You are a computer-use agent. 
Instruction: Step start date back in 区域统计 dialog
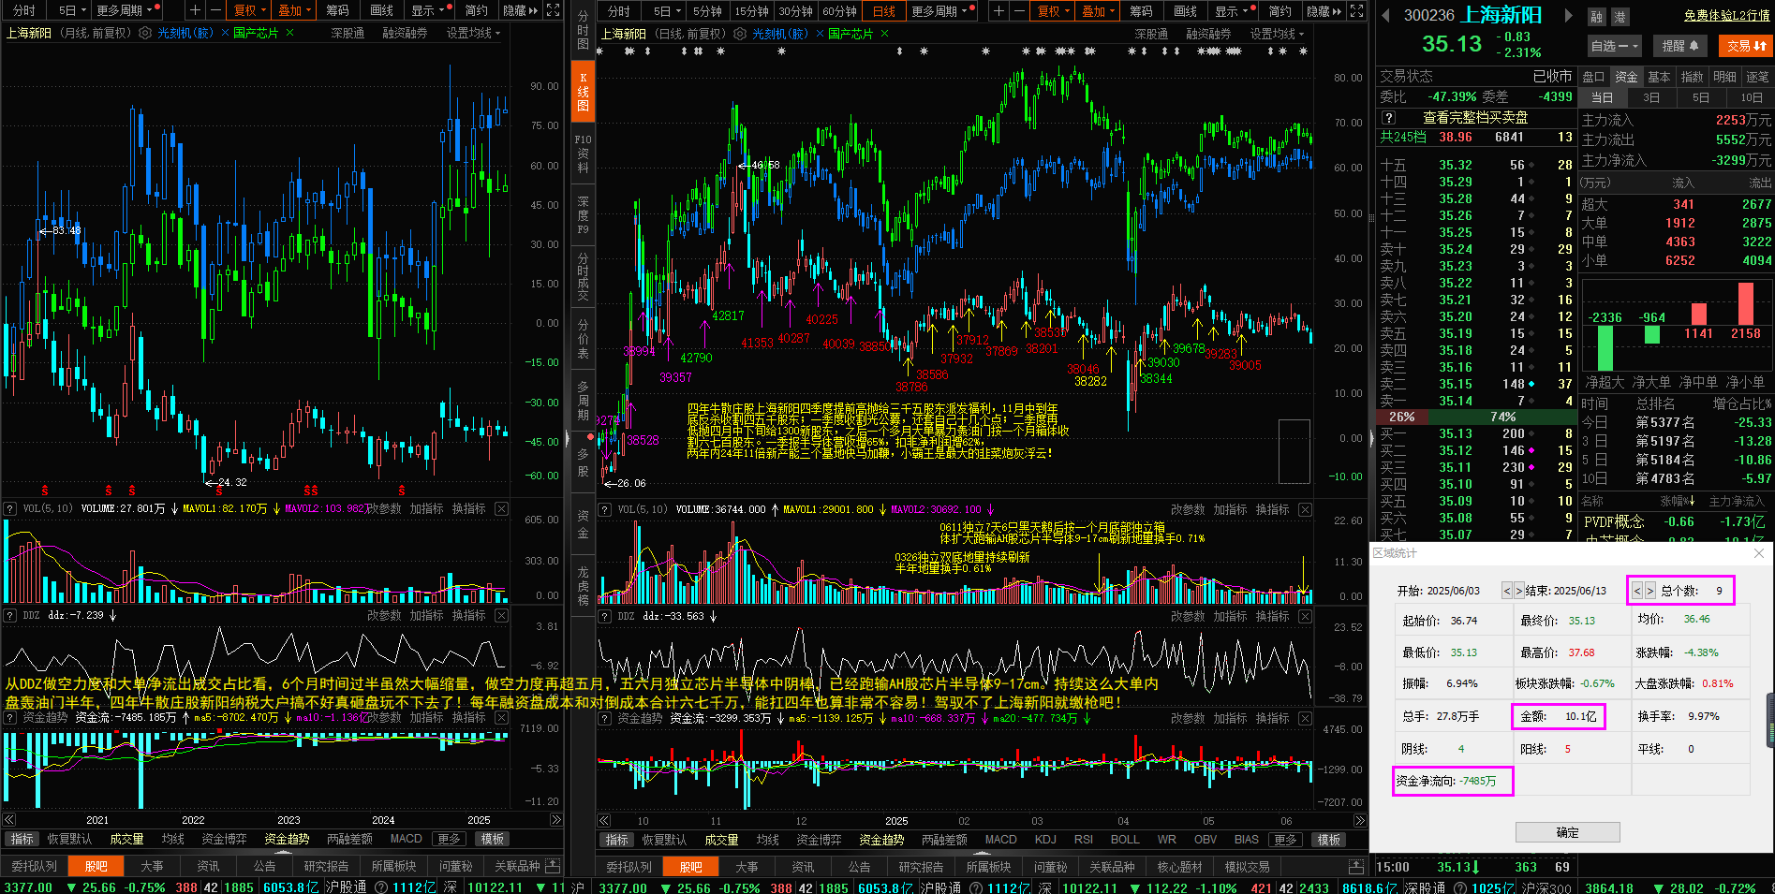click(1507, 591)
